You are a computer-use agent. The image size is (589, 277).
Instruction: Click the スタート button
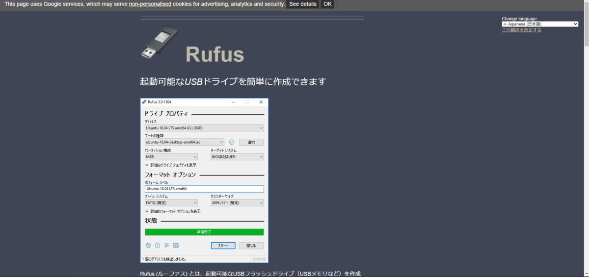coord(223,246)
